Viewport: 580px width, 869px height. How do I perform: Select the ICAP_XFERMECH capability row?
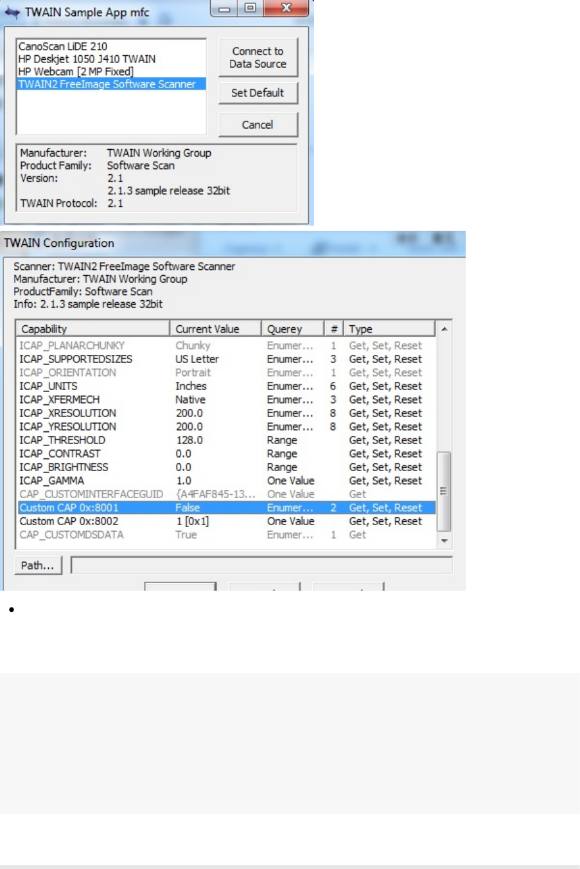pyautogui.click(x=226, y=400)
